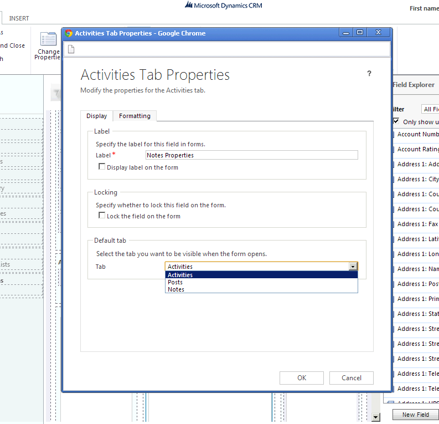This screenshot has height=424, width=439.
Task: Click the Chrome logo in the title bar
Action: (x=69, y=33)
